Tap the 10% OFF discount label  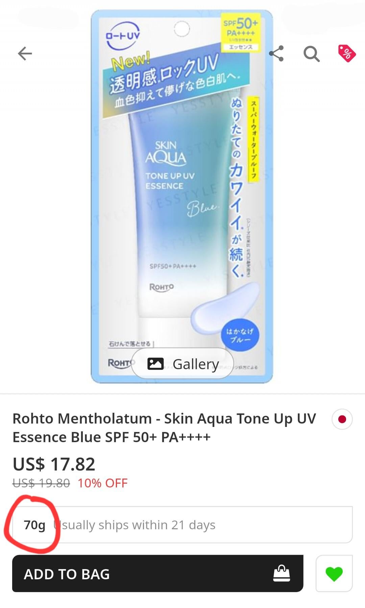click(103, 483)
